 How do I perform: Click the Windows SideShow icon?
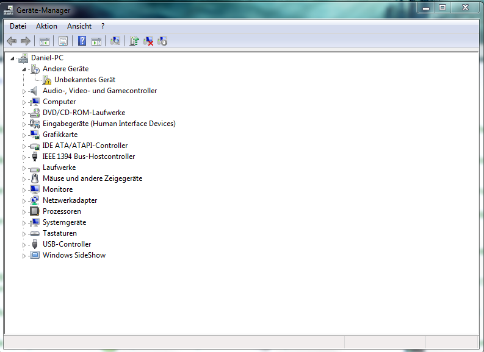(x=35, y=255)
